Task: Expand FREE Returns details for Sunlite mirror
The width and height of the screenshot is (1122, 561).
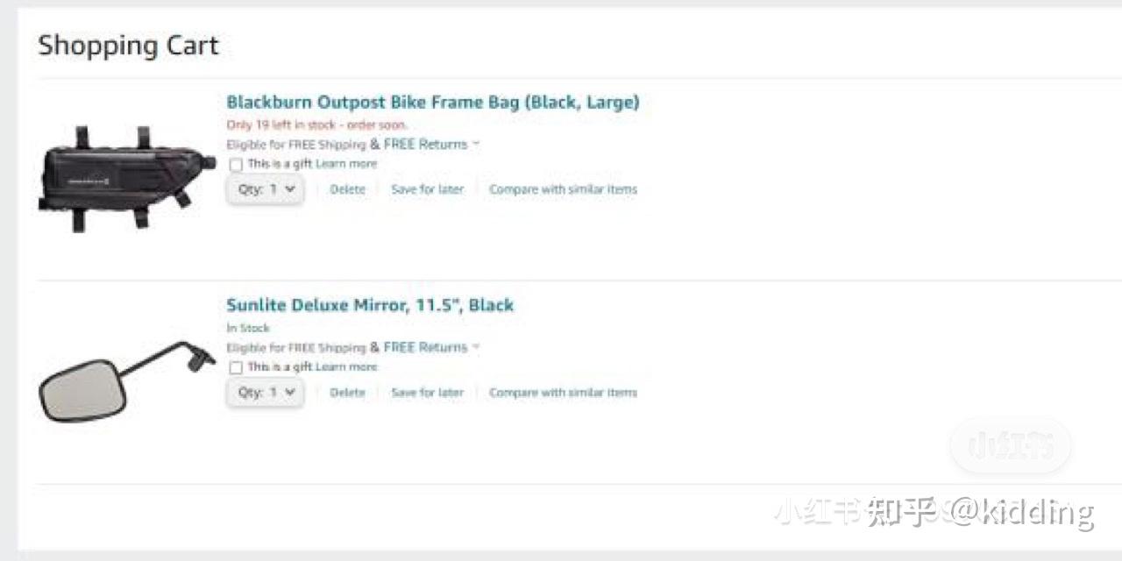Action: pos(476,347)
